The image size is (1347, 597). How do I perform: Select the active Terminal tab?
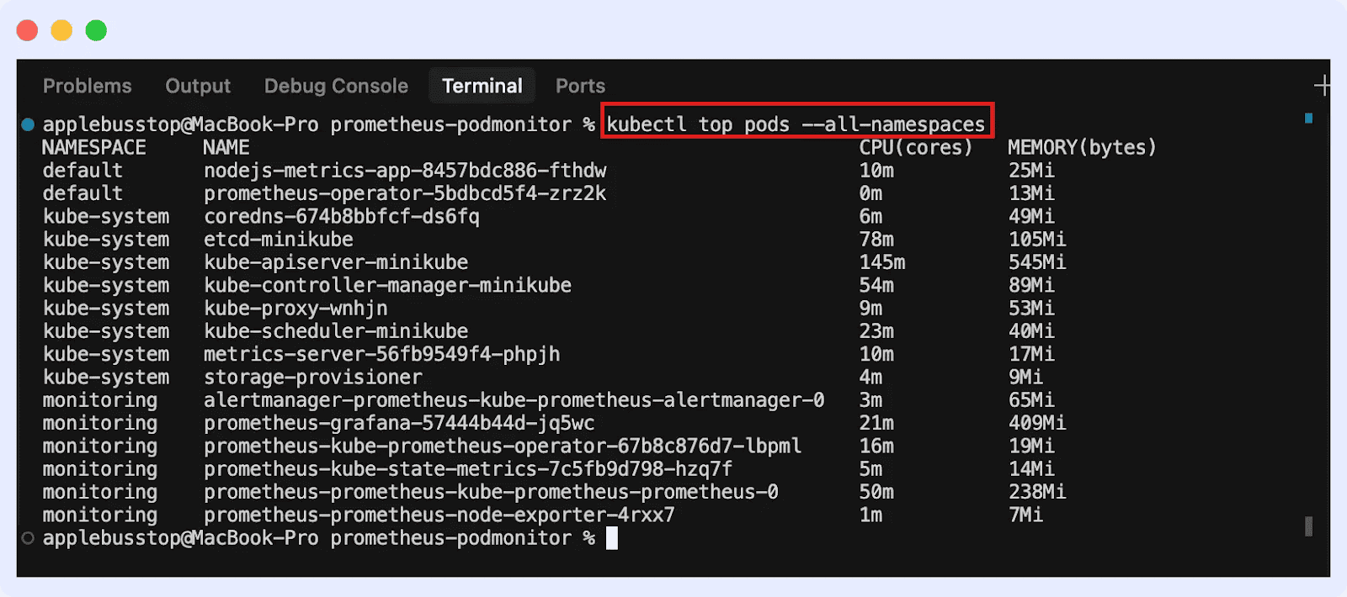[x=482, y=85]
